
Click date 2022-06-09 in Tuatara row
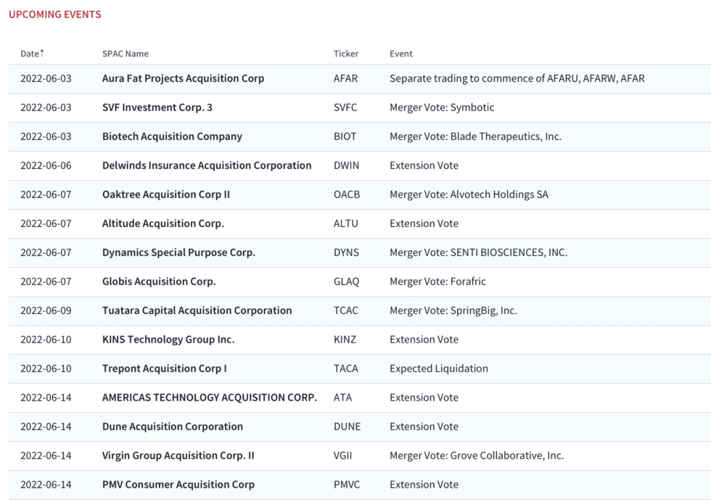pos(46,310)
